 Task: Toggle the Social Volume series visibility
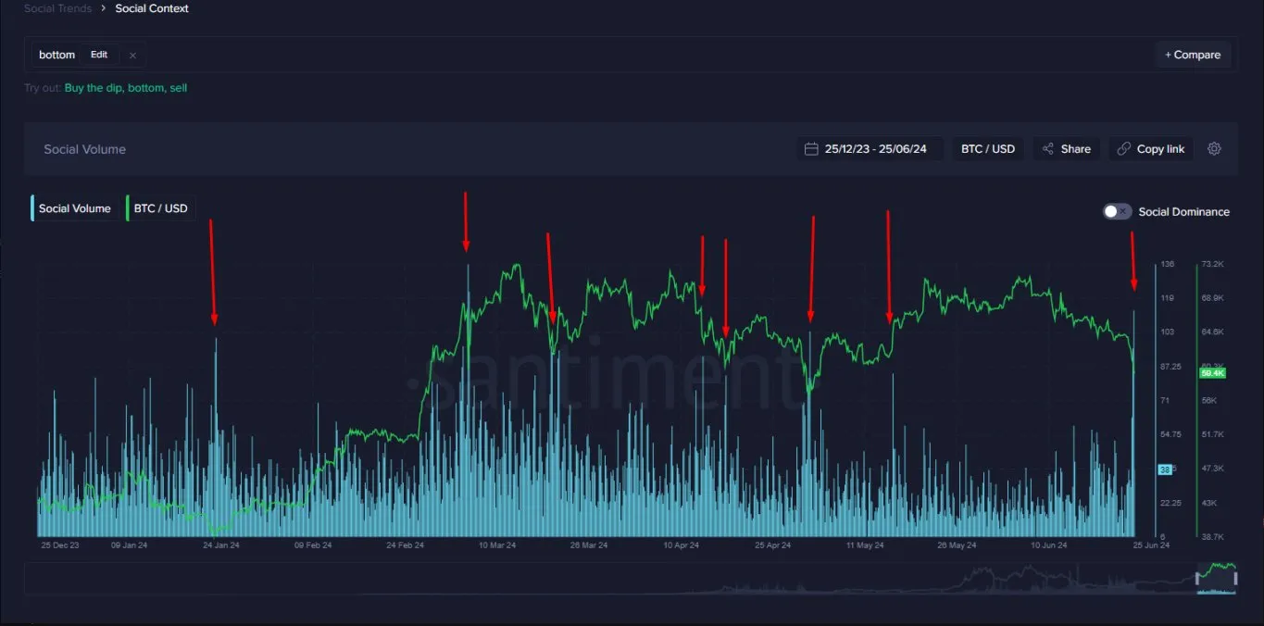74,207
